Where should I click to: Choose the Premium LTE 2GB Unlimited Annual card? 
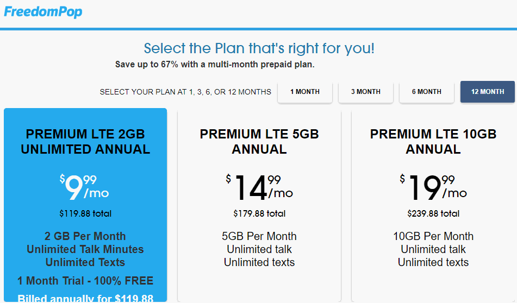click(85, 205)
